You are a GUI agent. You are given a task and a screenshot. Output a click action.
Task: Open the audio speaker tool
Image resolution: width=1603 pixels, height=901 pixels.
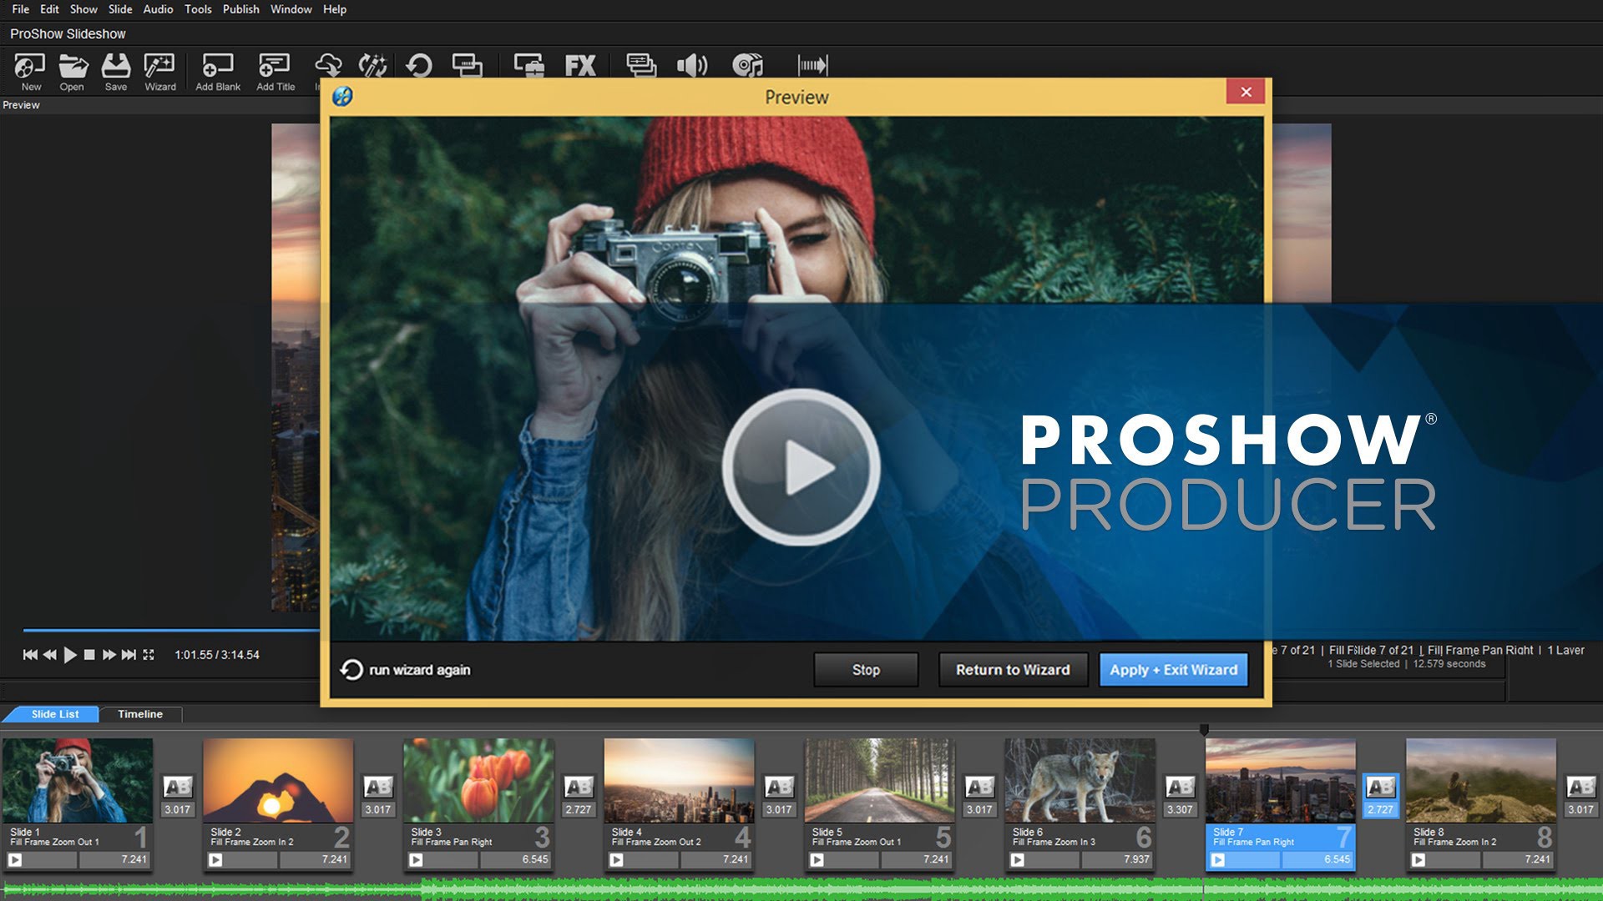(x=693, y=65)
